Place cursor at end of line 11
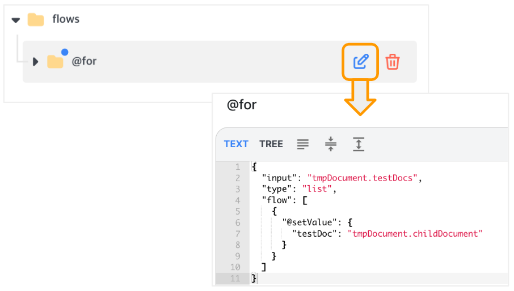Screen dimensions: 514x291 [258, 279]
